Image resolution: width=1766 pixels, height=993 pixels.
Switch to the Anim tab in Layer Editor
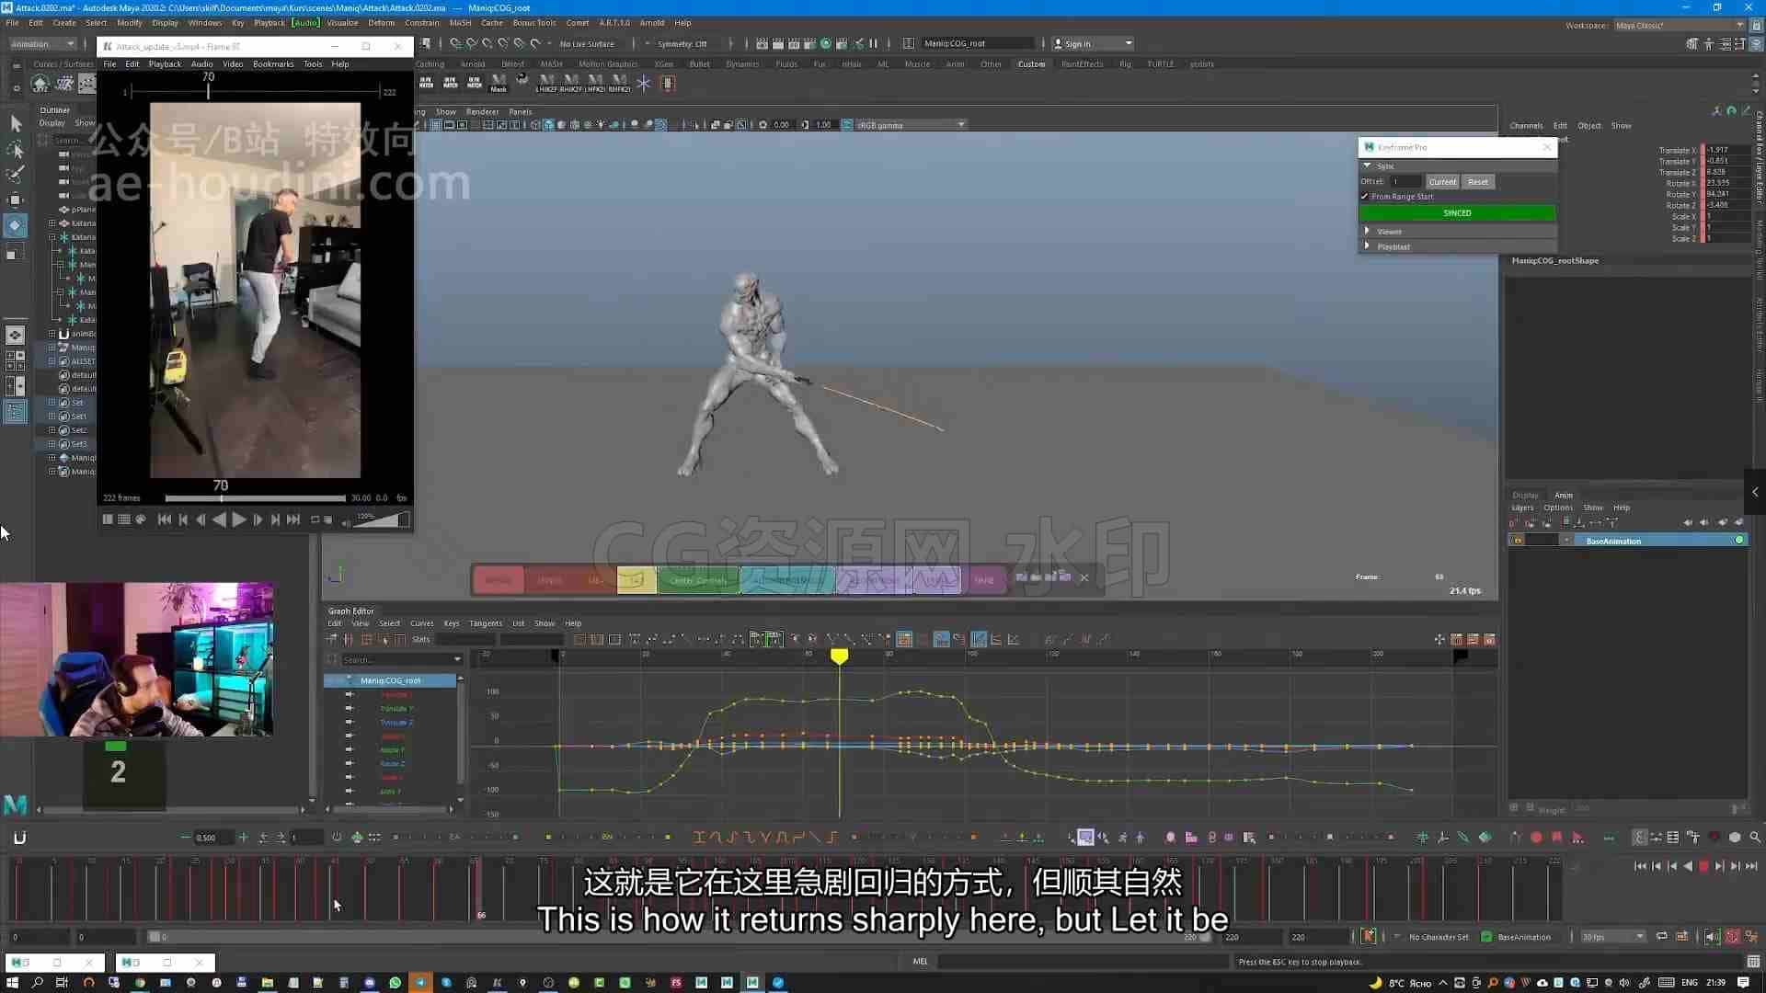[x=1564, y=495]
